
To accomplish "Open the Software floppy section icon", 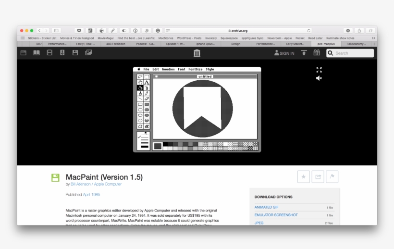I will click(75, 53).
